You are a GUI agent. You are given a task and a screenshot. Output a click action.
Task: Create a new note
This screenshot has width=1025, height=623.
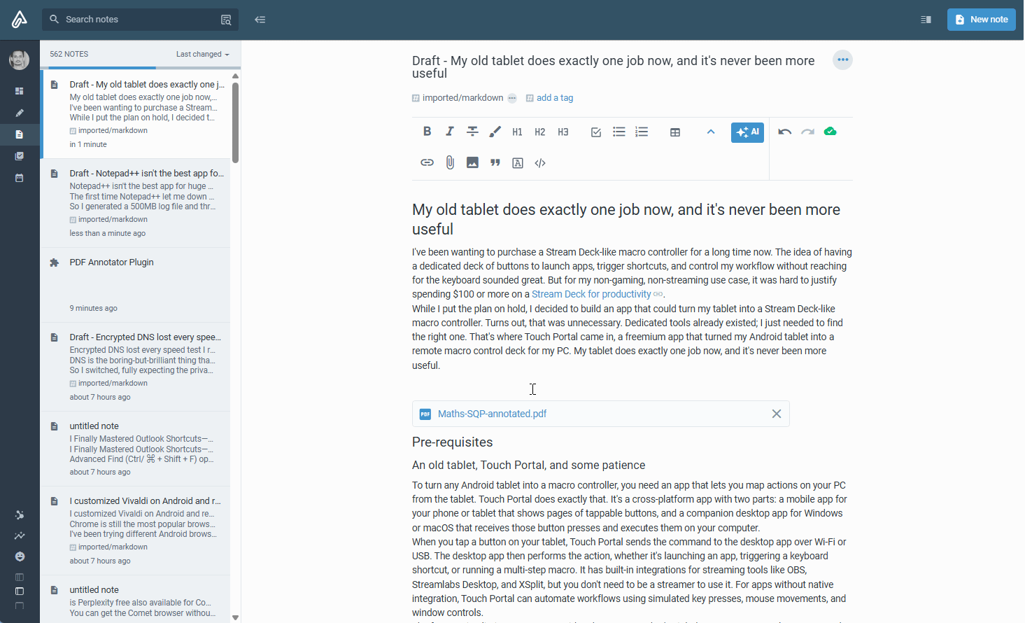pyautogui.click(x=982, y=20)
